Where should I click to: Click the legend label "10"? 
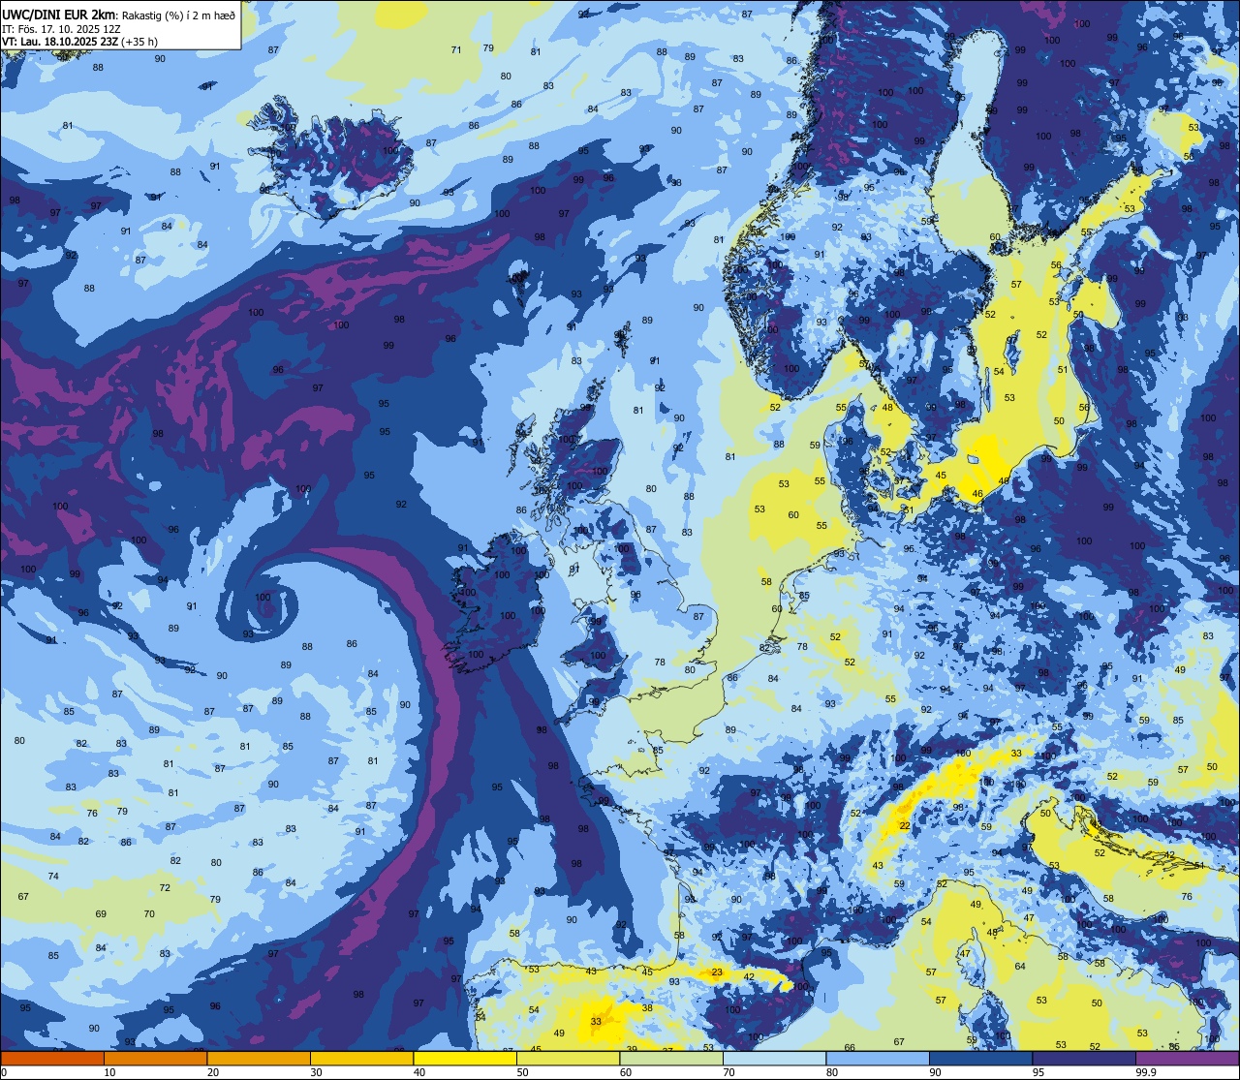pyautogui.click(x=109, y=1072)
